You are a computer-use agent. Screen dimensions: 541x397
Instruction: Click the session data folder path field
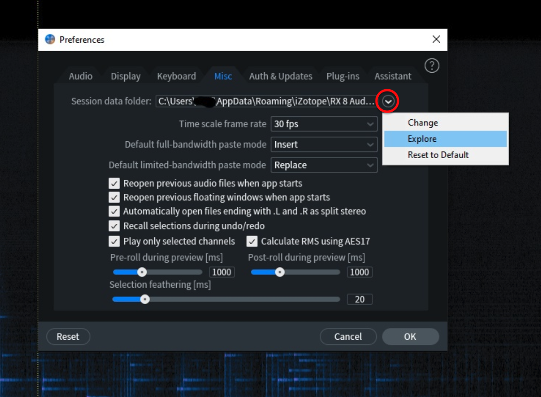pos(266,101)
